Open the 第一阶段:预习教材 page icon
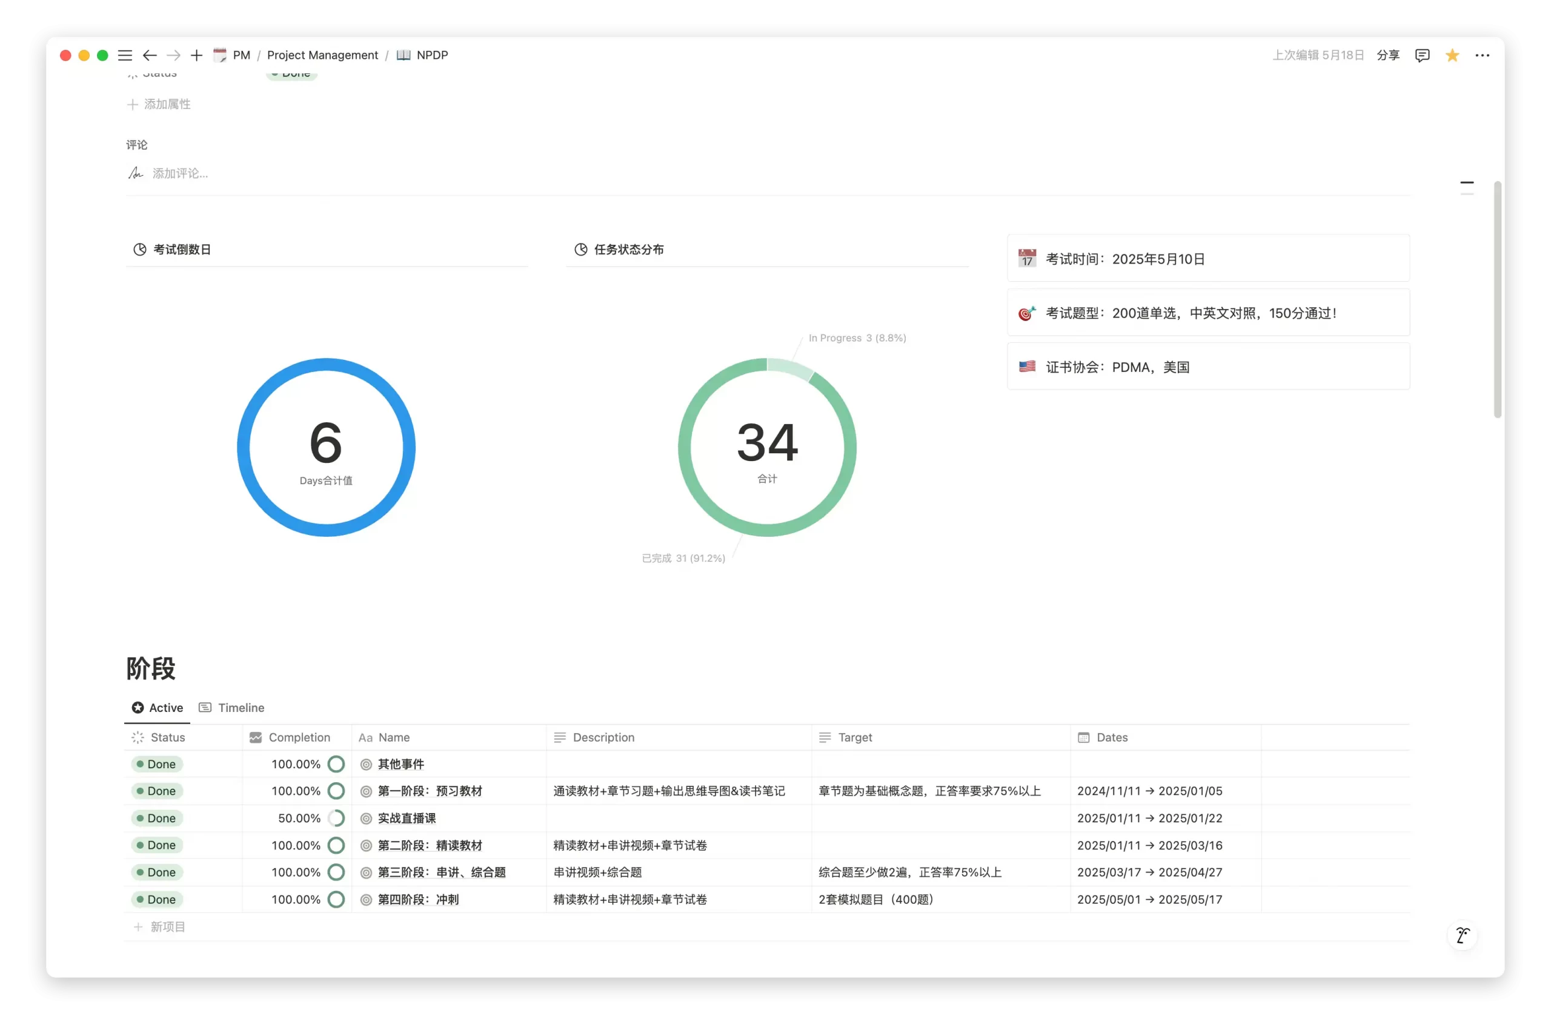Viewport: 1551px width, 1033px height. click(x=366, y=791)
